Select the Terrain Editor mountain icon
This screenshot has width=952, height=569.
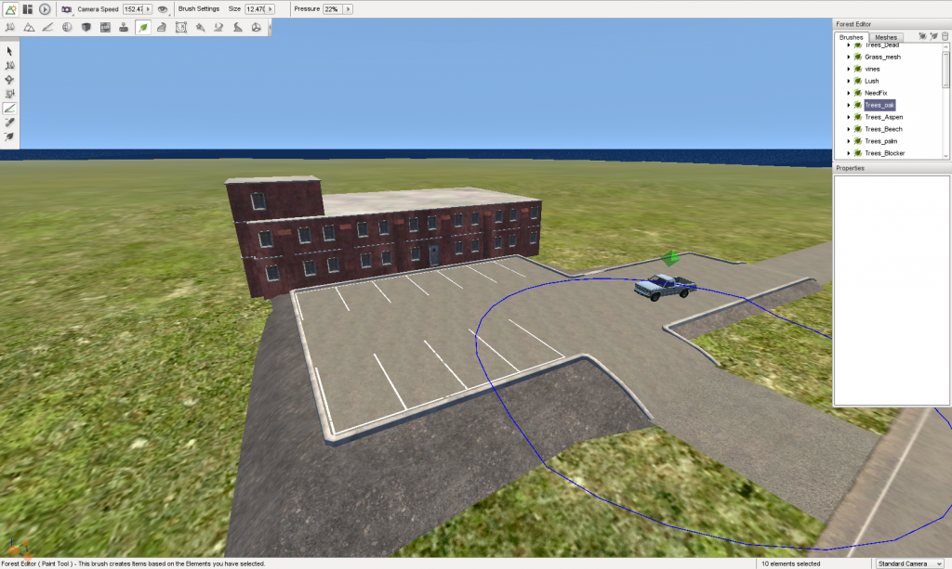(x=29, y=27)
